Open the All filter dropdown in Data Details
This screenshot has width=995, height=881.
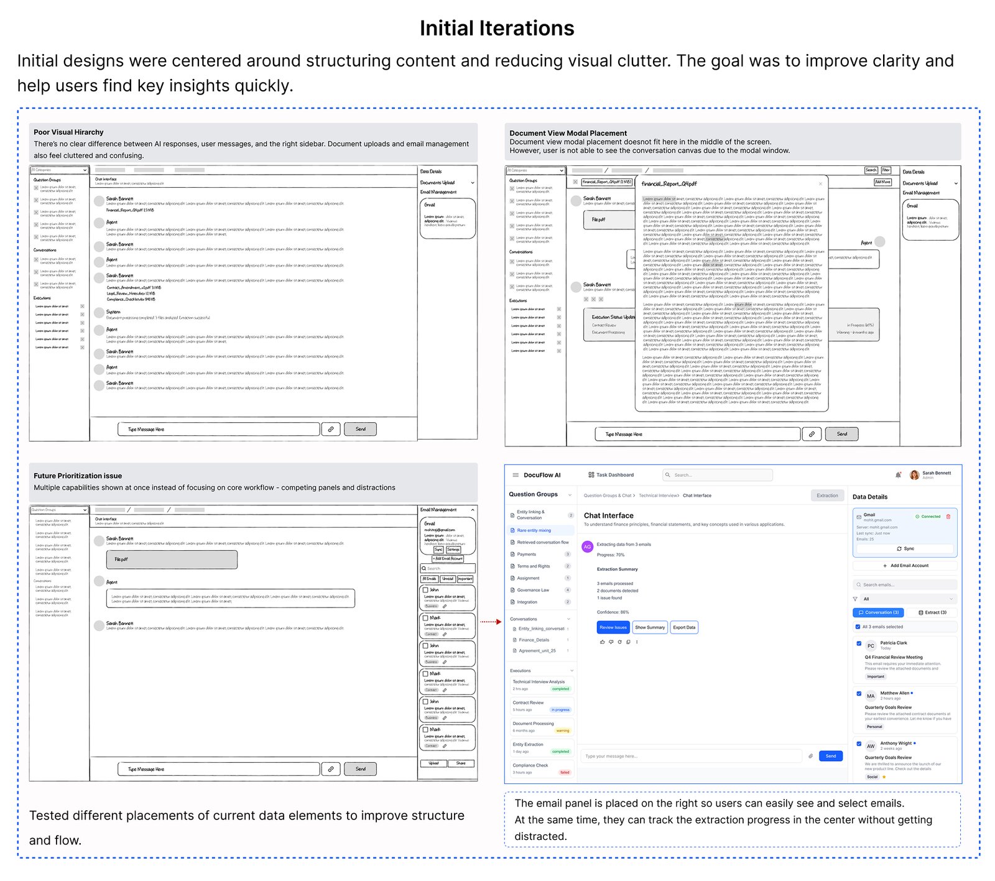tap(907, 599)
